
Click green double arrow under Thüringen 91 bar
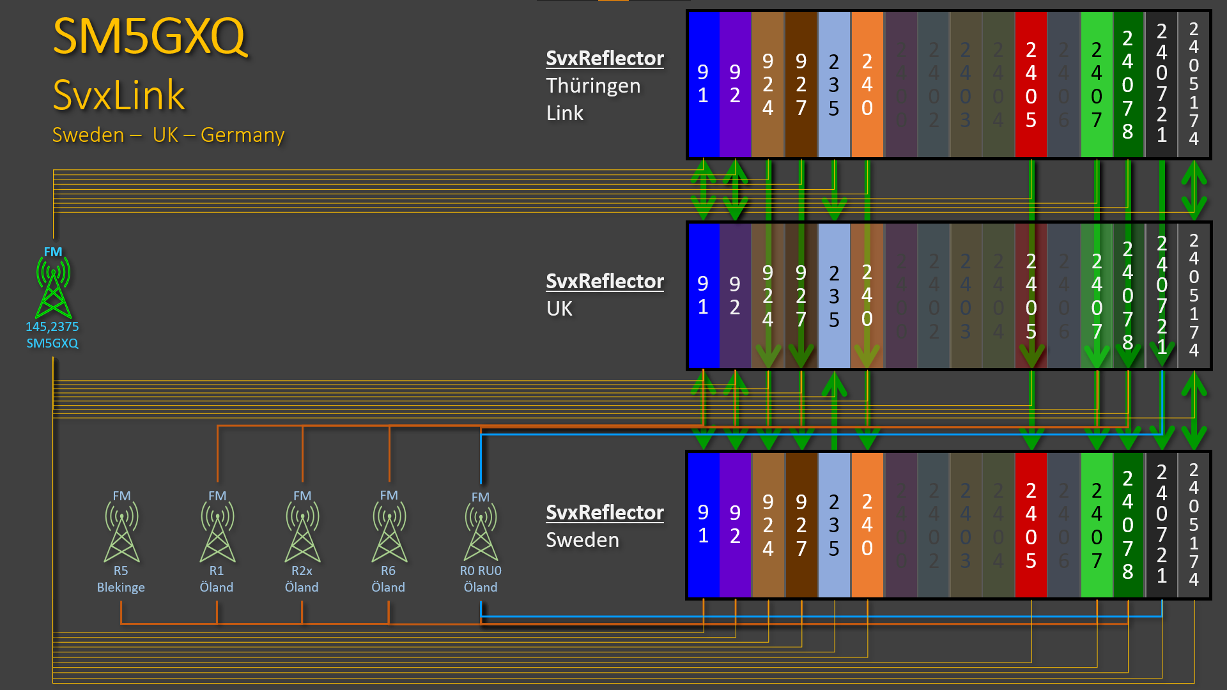coord(704,190)
